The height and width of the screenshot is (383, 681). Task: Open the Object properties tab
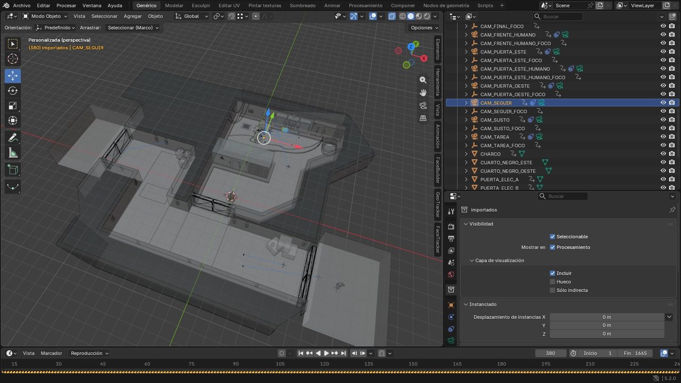point(451,305)
